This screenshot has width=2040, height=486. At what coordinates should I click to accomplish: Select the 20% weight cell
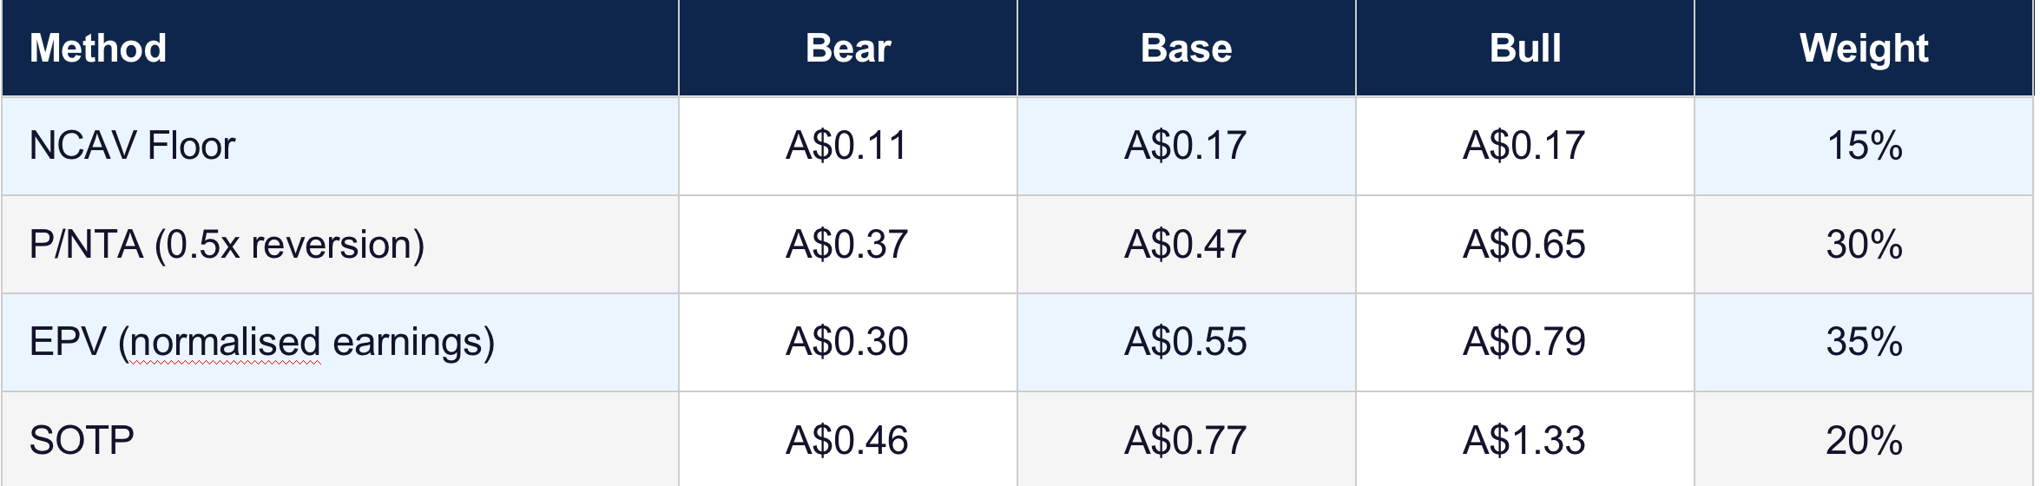click(1864, 440)
